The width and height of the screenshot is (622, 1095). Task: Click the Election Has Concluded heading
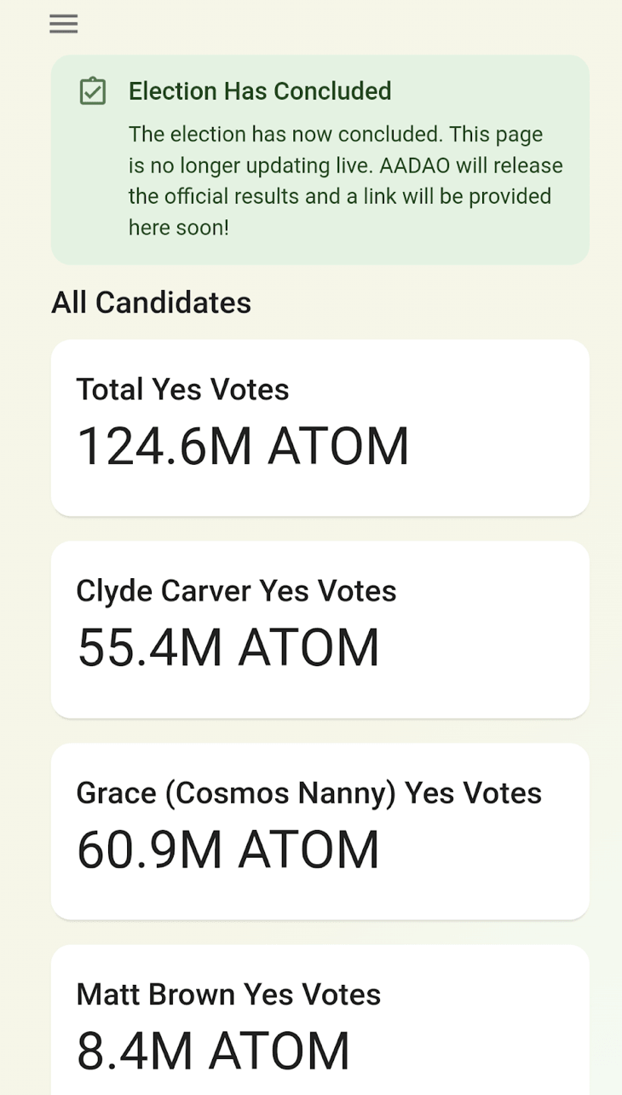pos(260,91)
